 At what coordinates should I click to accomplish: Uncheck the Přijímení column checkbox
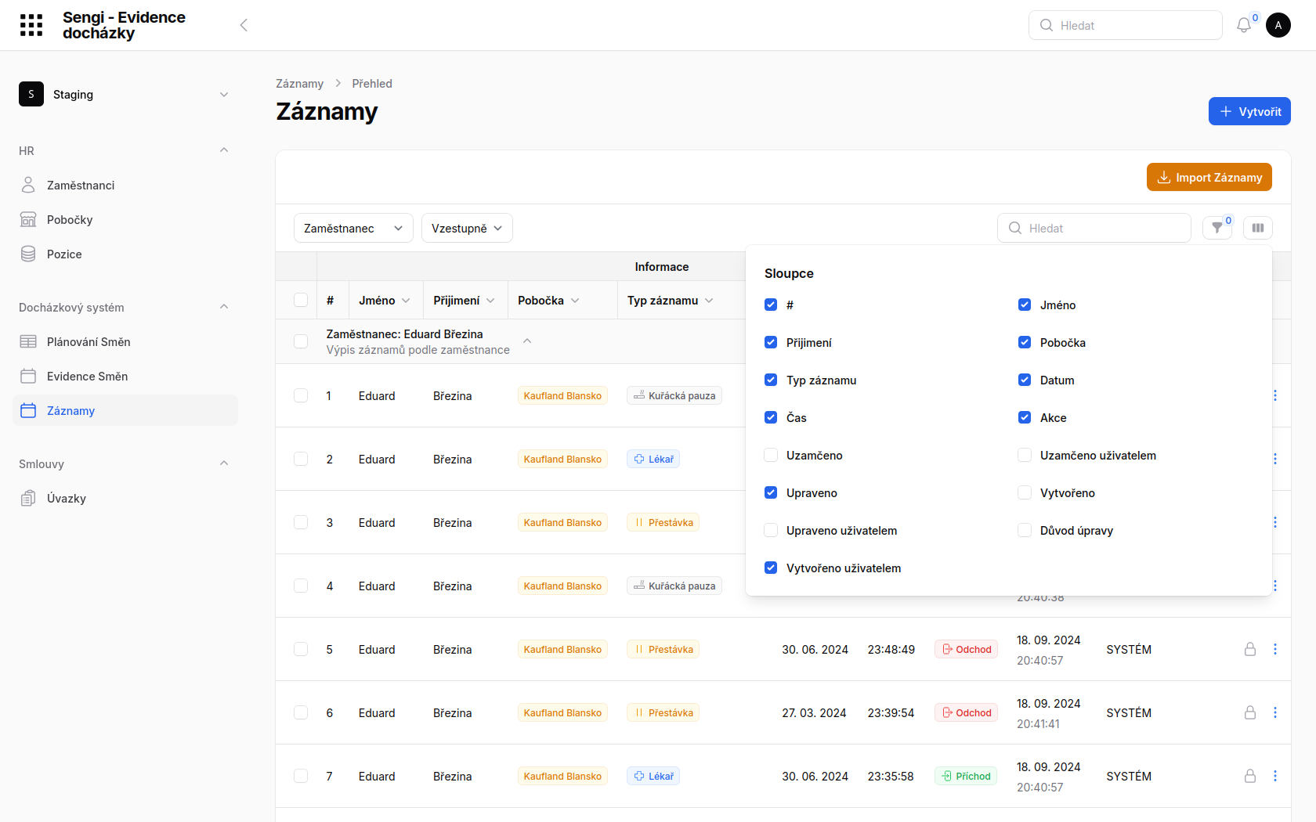(x=771, y=342)
